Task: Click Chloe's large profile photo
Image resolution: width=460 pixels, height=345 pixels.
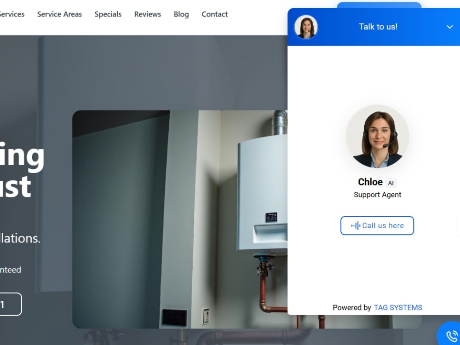Action: click(x=377, y=137)
